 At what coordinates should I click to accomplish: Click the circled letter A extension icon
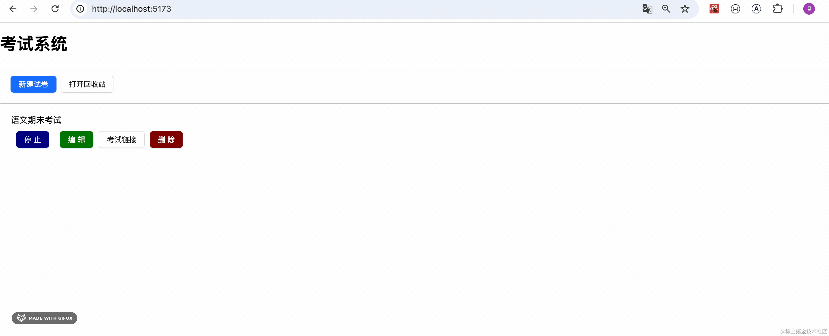tap(756, 9)
